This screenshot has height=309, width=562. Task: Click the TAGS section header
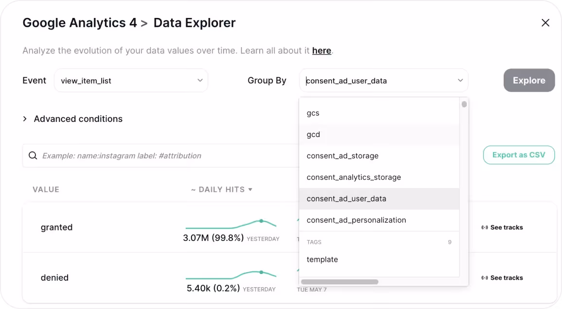pyautogui.click(x=314, y=242)
